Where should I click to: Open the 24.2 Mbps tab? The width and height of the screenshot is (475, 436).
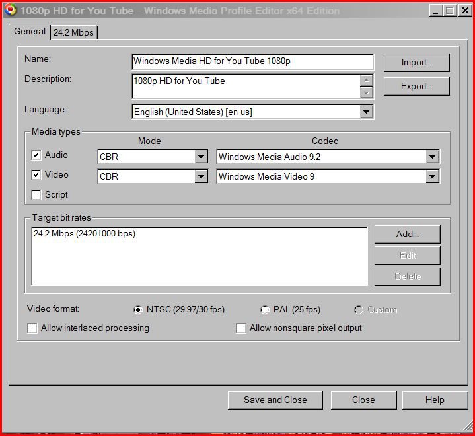point(73,32)
